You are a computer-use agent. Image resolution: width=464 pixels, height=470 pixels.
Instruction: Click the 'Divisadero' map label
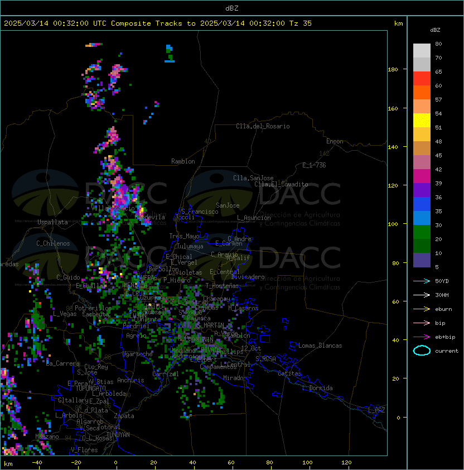pyautogui.click(x=248, y=277)
